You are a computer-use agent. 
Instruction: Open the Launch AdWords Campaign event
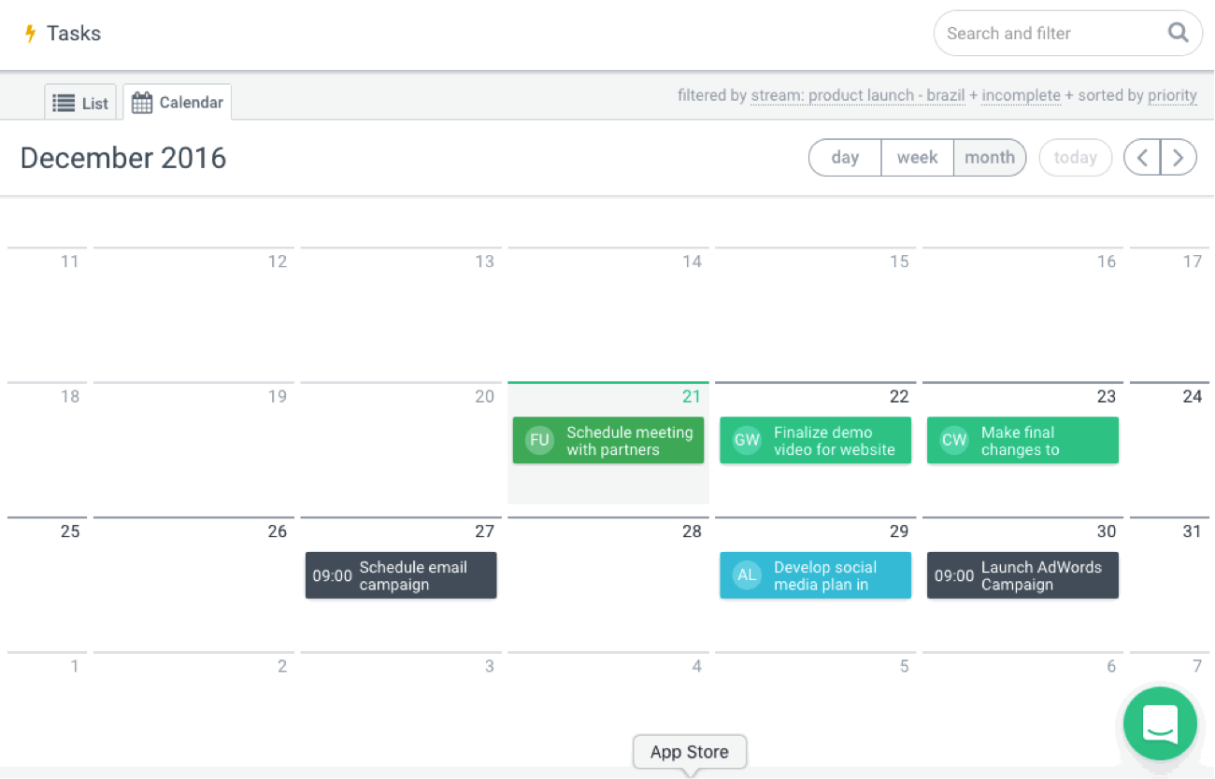(x=1022, y=575)
